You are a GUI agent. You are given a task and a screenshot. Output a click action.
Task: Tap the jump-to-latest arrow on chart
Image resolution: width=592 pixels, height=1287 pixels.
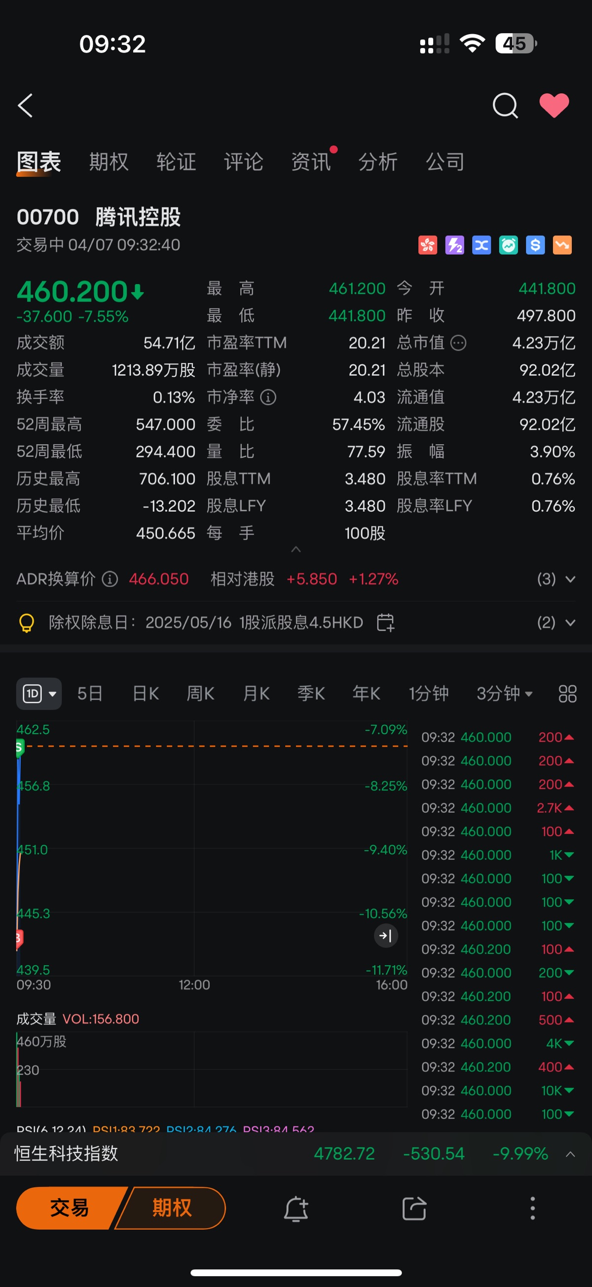386,936
